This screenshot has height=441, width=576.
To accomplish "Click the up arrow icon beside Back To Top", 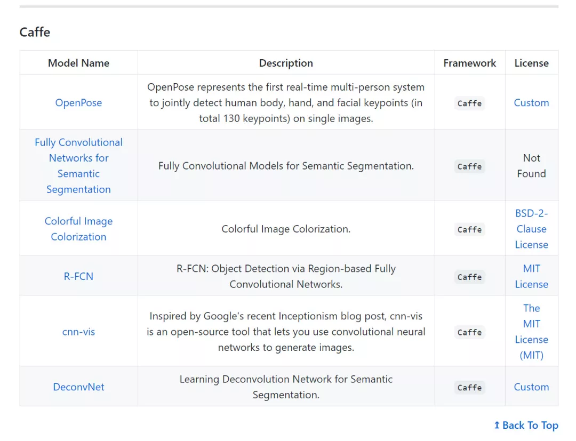I will (x=497, y=425).
